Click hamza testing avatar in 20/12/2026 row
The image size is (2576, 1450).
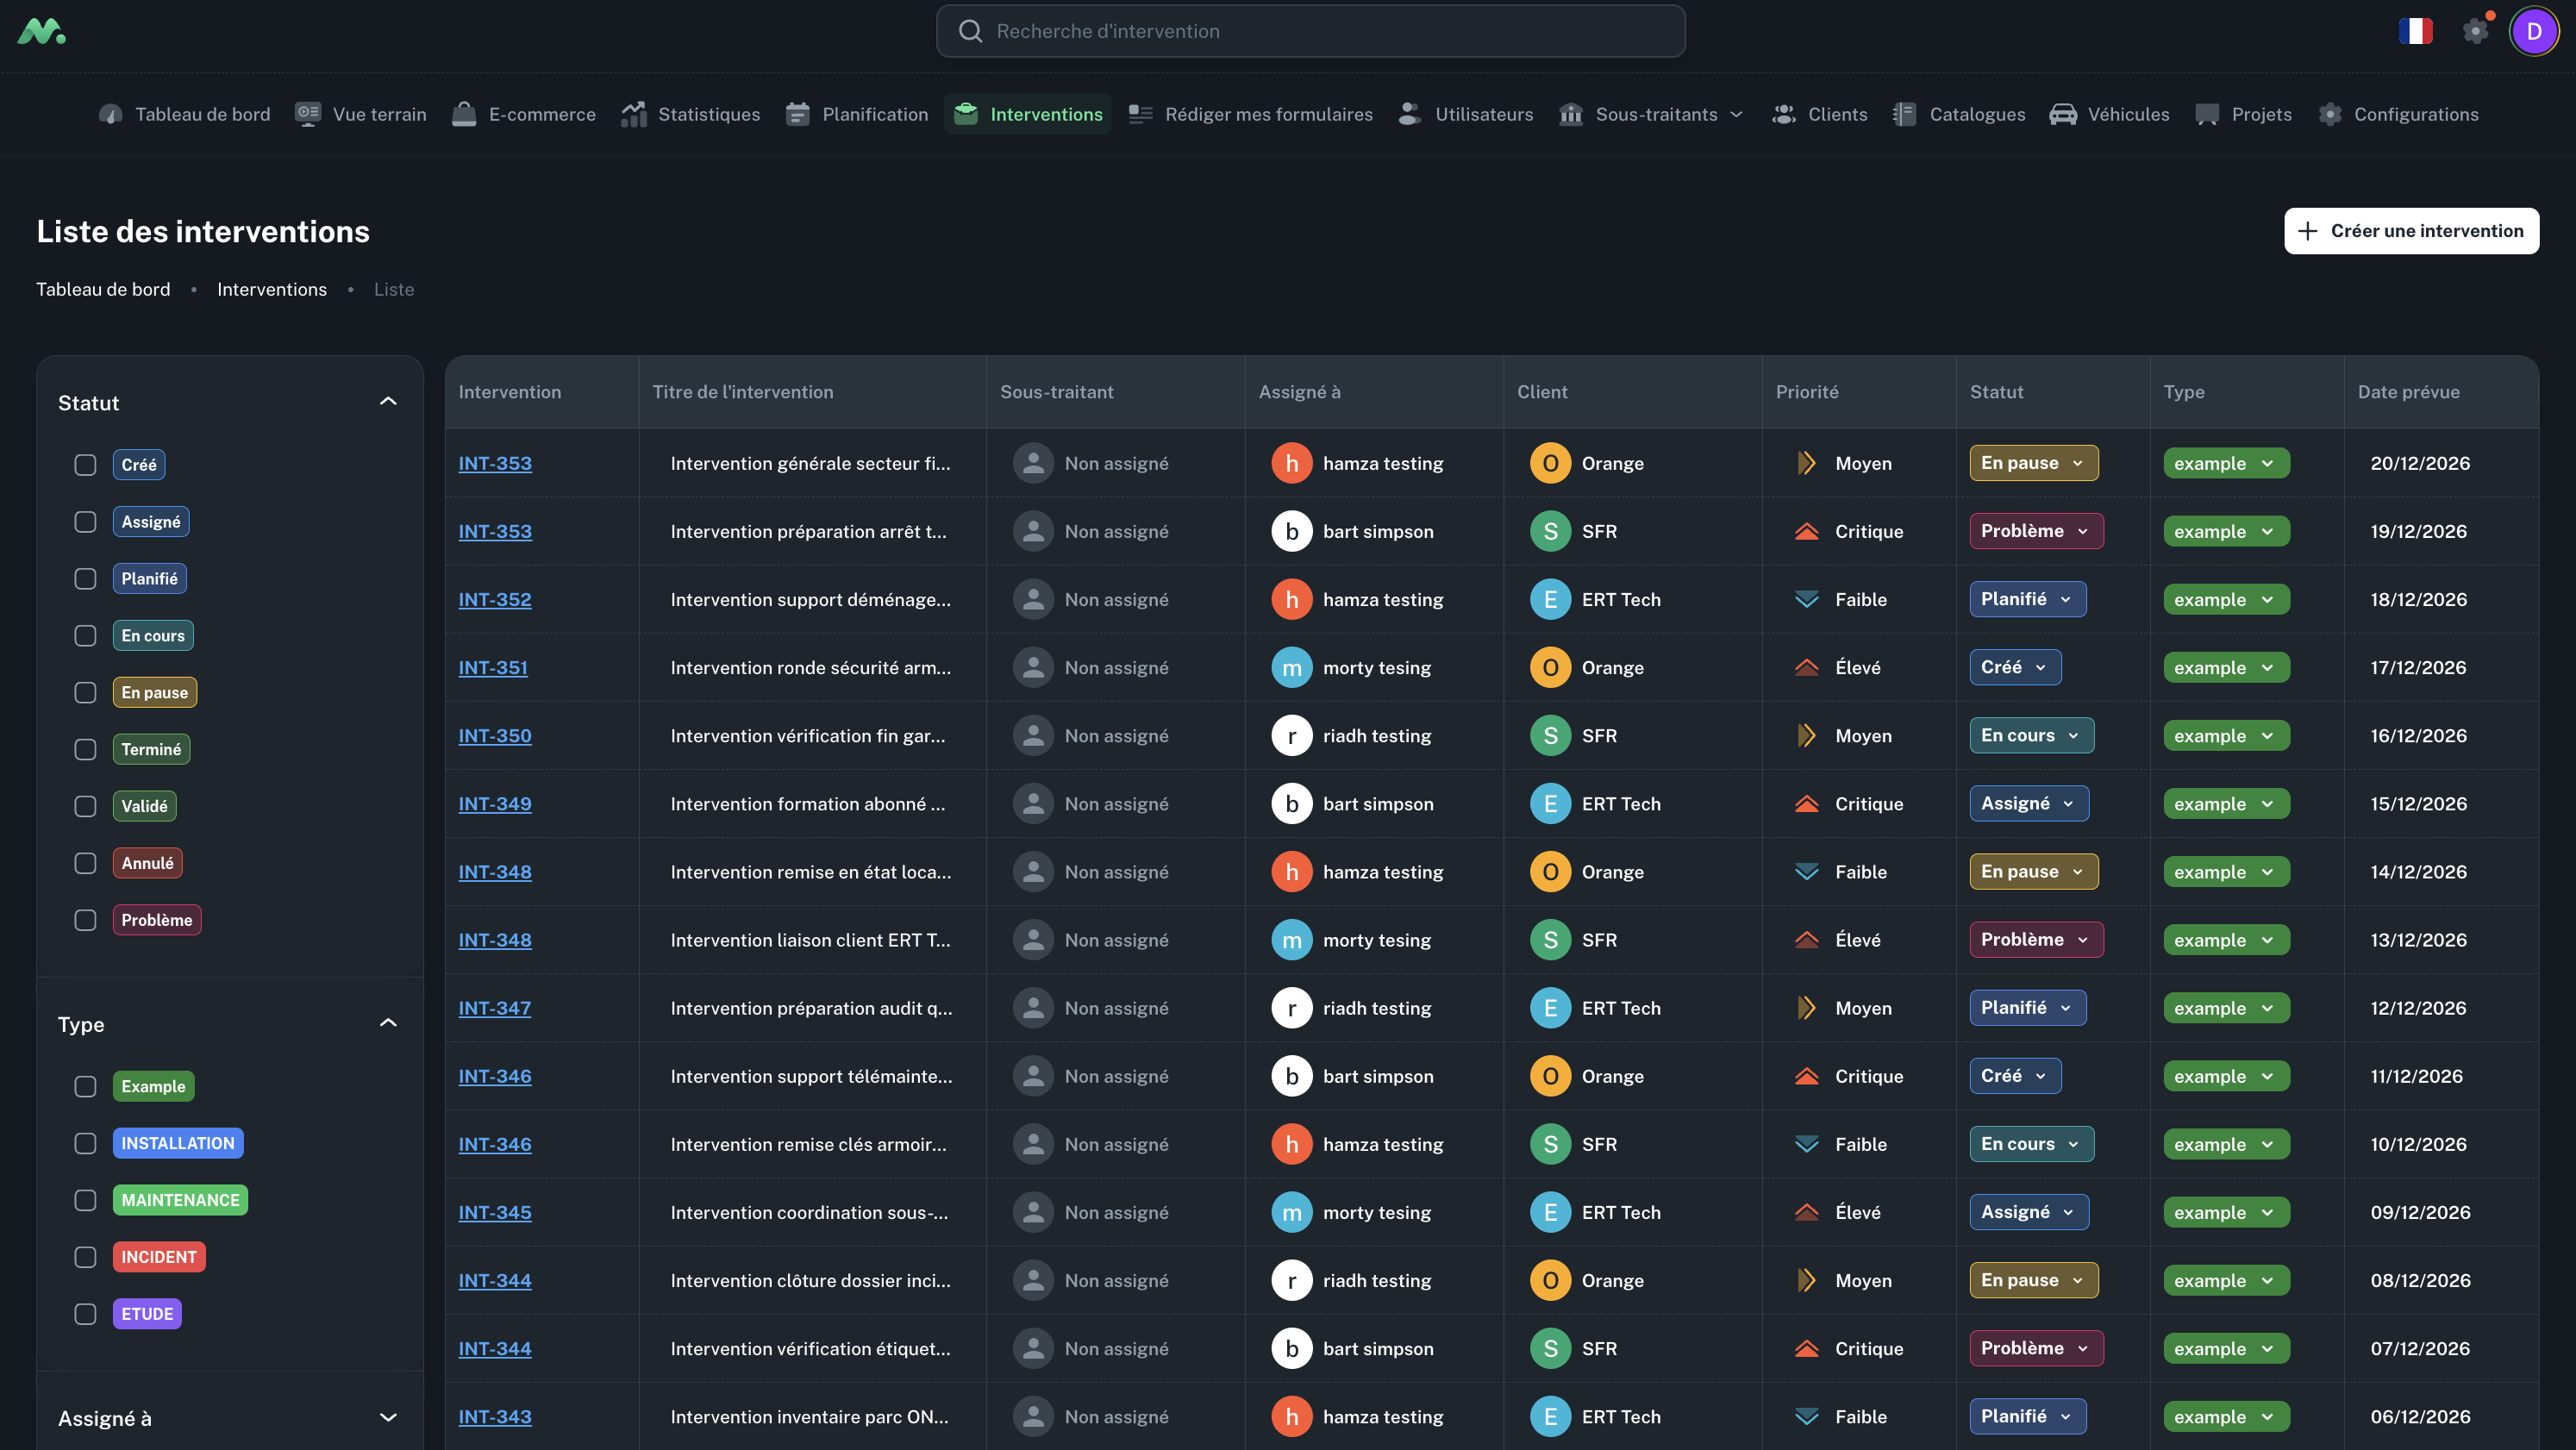[1292, 463]
